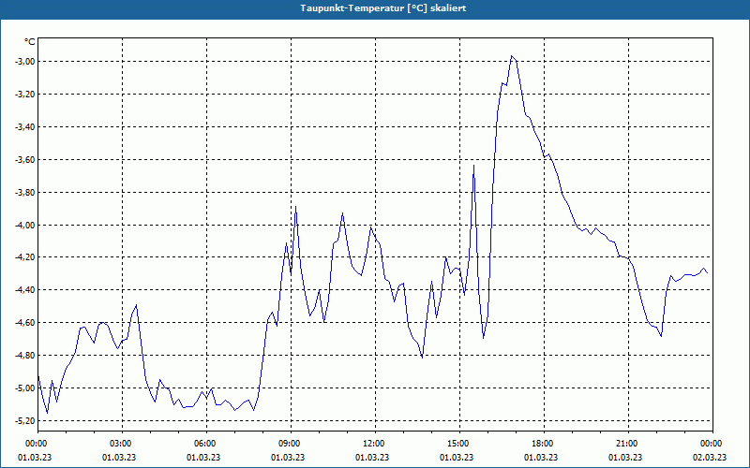Click the curve peak near 17:00
This screenshot has width=750, height=468.
(x=512, y=56)
